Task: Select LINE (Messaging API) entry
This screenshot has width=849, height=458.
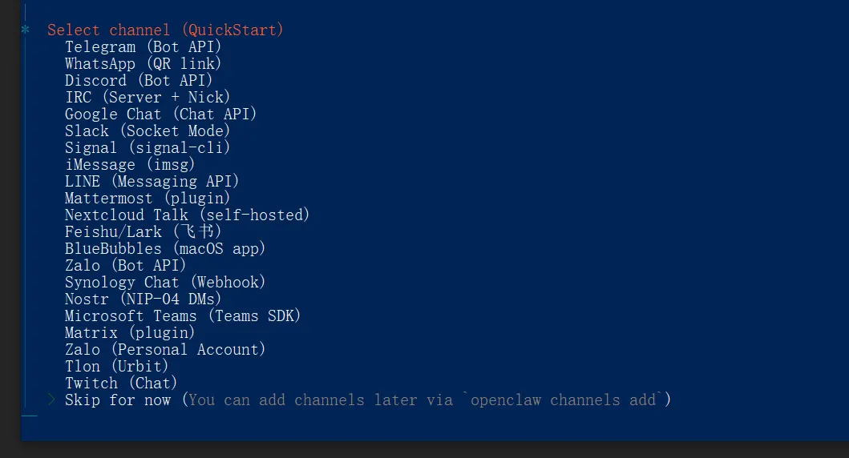Action: pyautogui.click(x=152, y=182)
